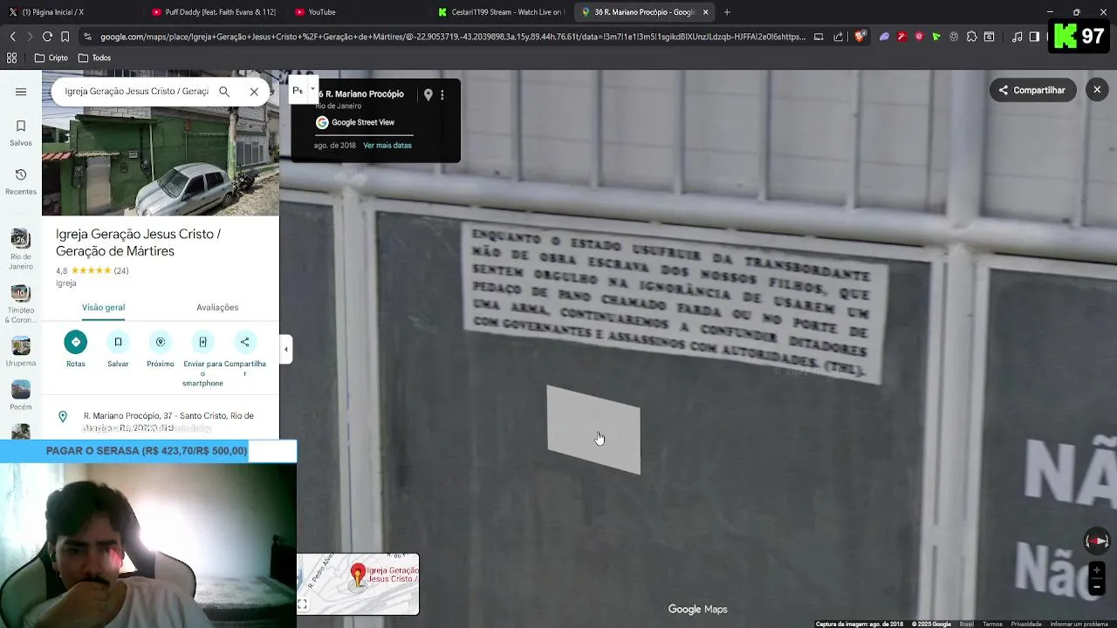Open Recentes history in sidebar

[x=21, y=181]
